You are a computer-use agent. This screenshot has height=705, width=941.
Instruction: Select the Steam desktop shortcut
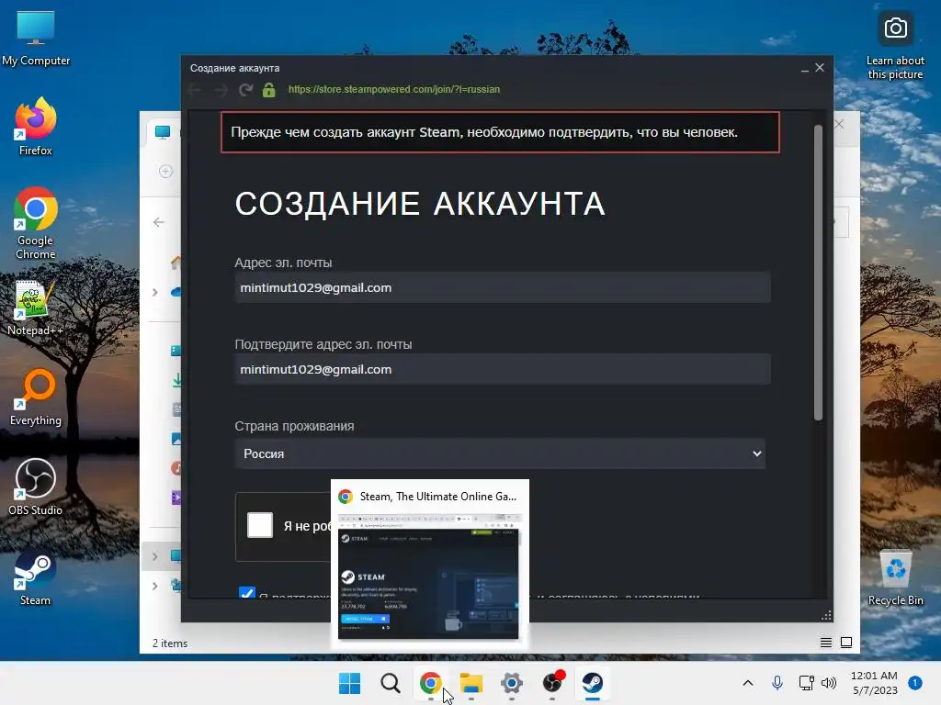(36, 576)
